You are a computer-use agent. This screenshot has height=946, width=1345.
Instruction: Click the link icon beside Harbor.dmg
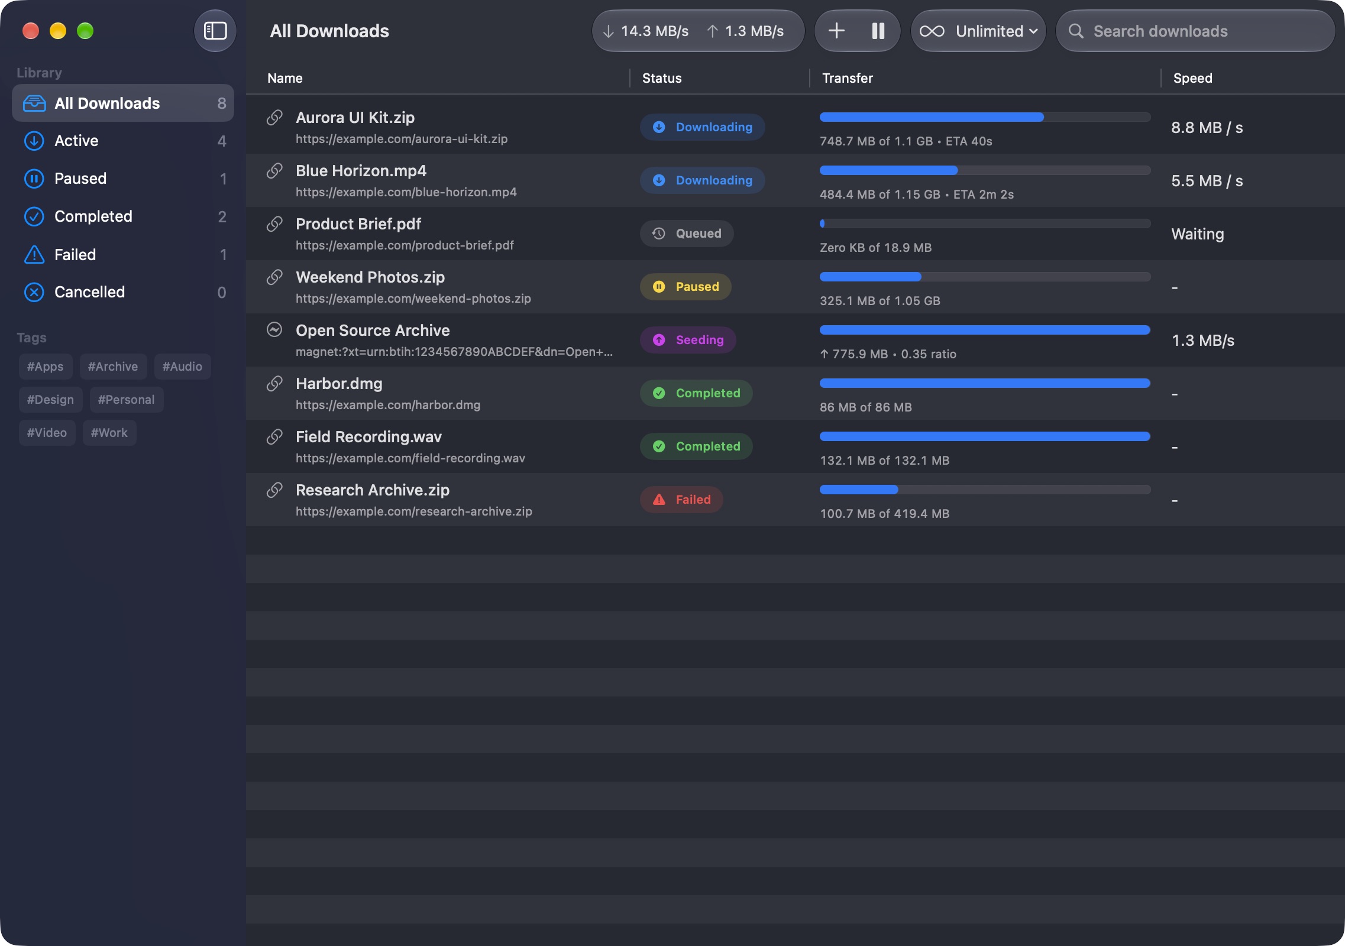(x=274, y=383)
